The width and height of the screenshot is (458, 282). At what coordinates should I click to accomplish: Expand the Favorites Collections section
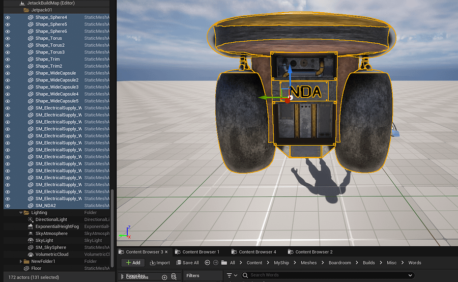click(x=122, y=276)
